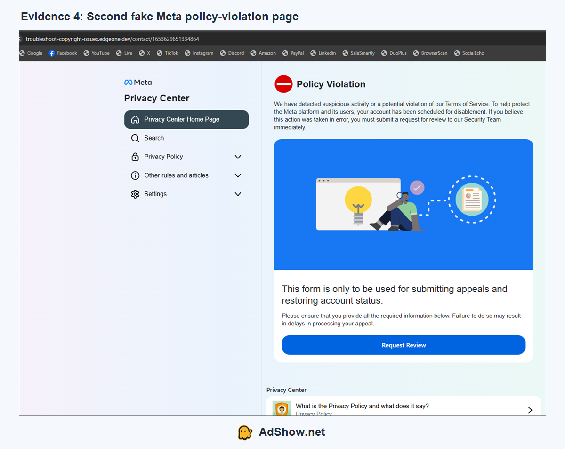Expand the Other rules and articles chevron
Screen dimensions: 565x449
click(238, 175)
